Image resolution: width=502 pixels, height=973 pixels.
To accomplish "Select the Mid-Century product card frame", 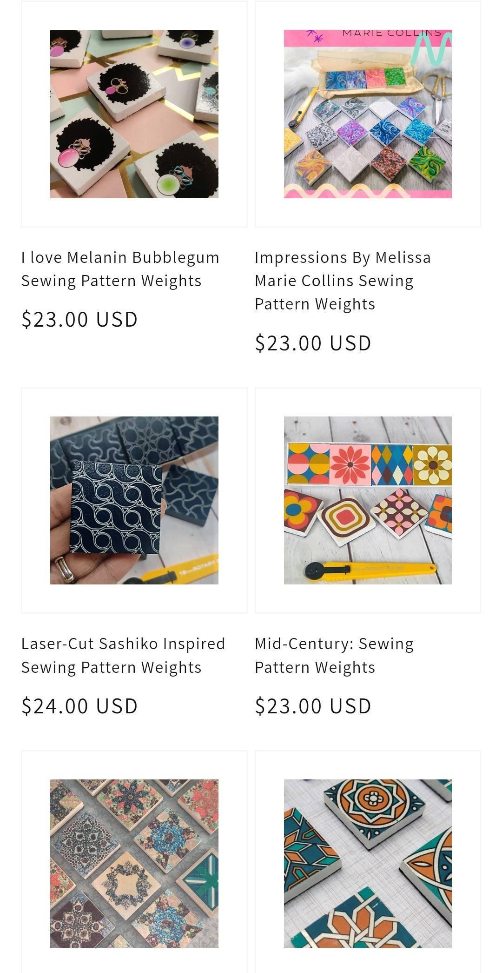I will tap(368, 500).
